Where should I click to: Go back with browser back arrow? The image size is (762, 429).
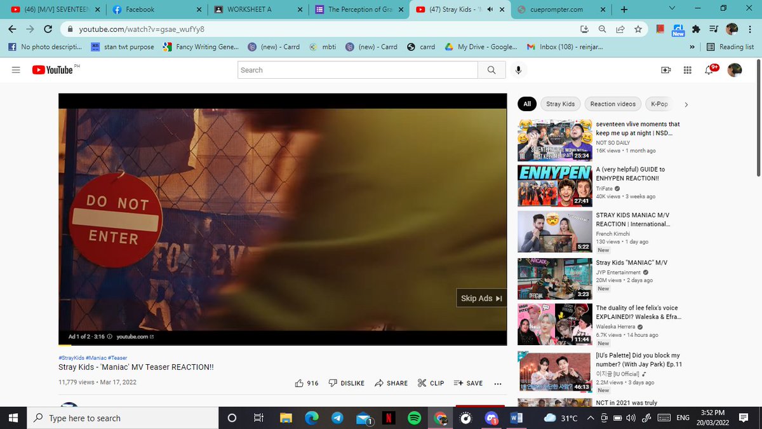12,29
